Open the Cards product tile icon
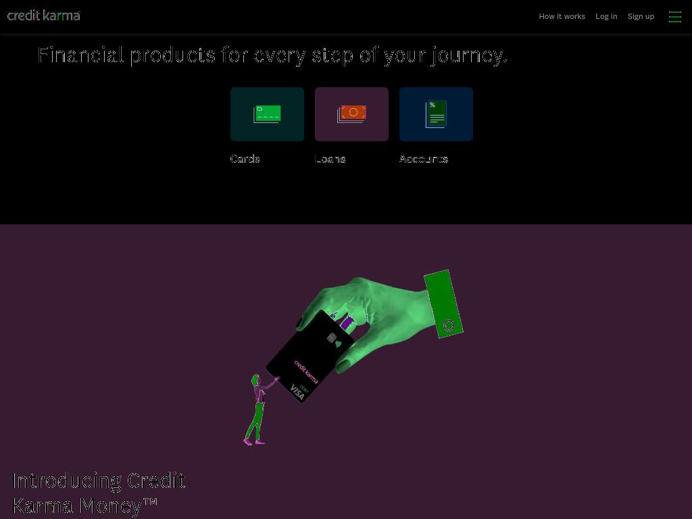This screenshot has width=692, height=519. pos(267,114)
